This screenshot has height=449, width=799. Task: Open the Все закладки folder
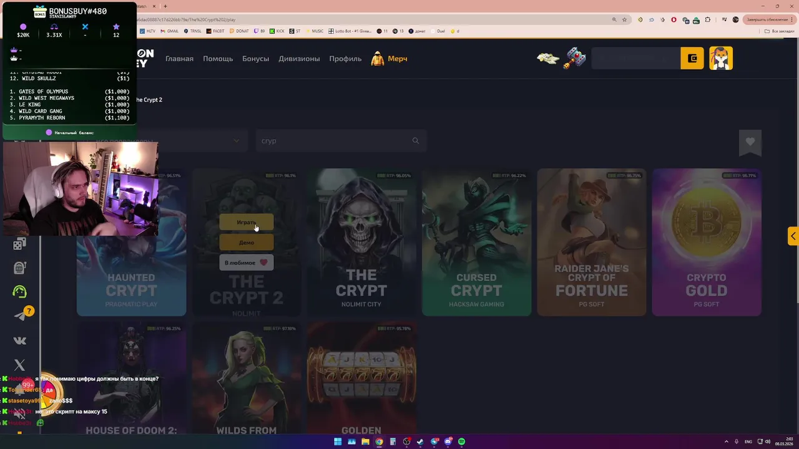[781, 31]
